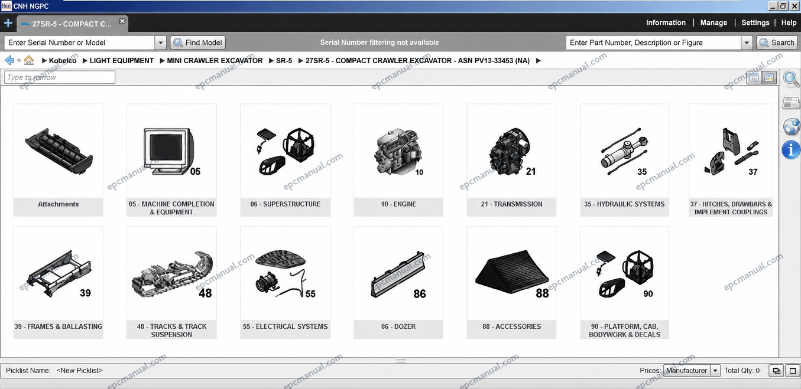
Task: Close the 27SR-5 COMPACT C... tab
Action: click(x=122, y=21)
